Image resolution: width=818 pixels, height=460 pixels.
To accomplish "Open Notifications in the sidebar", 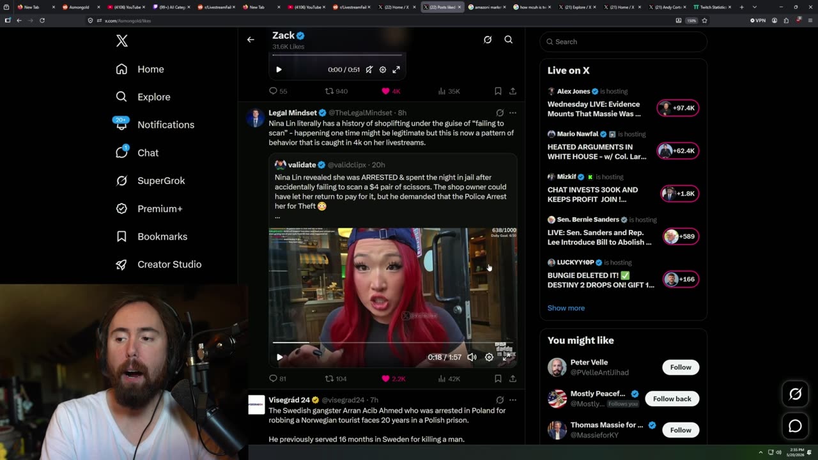I will [x=154, y=125].
